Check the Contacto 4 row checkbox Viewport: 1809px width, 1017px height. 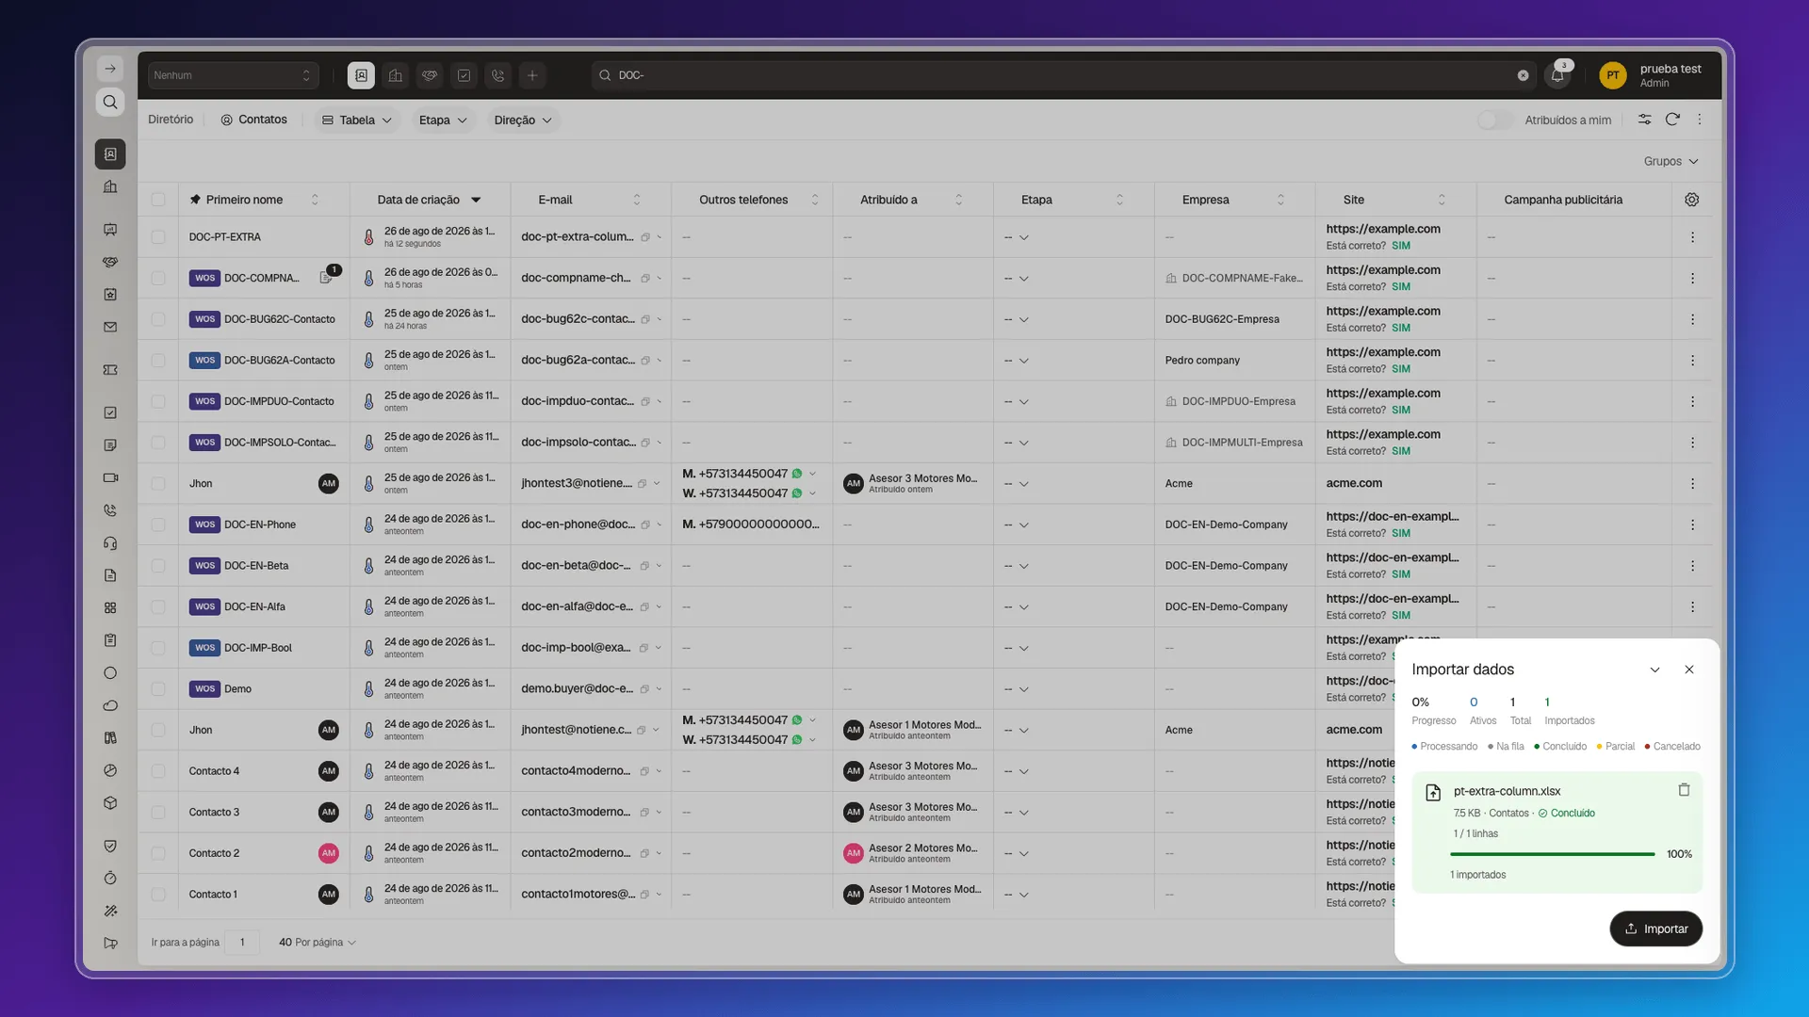click(x=158, y=771)
